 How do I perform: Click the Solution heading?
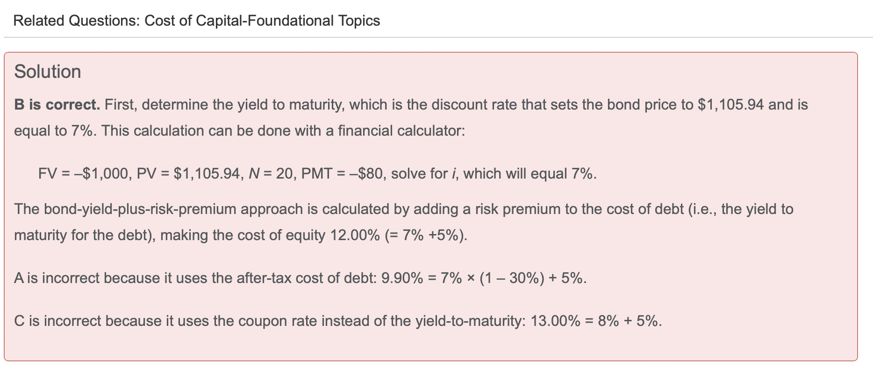tap(48, 72)
